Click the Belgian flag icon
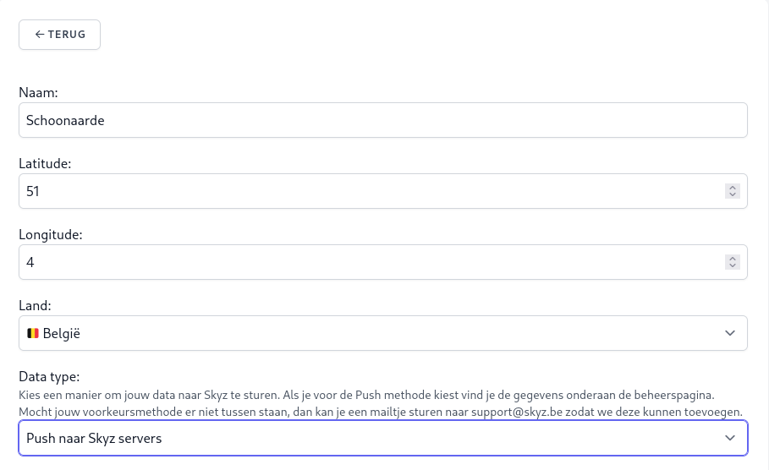This screenshot has height=470, width=769. 33,334
